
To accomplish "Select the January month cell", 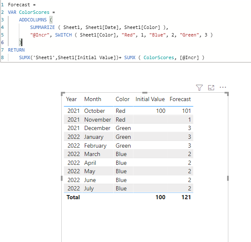I will (x=94, y=137).
